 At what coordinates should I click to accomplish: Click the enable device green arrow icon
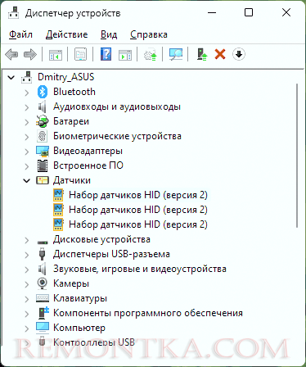click(202, 54)
